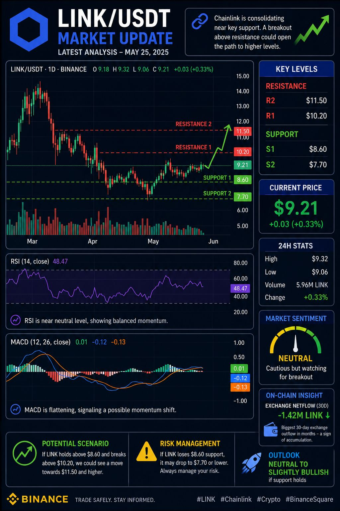Image resolution: width=340 pixels, height=511 pixels.
Task: Click the Change +0.33% stats row
Action: tap(297, 297)
